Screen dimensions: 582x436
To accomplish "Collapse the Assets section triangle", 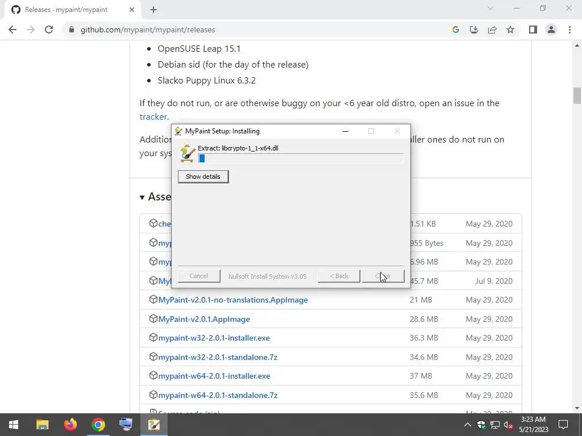I will (x=142, y=197).
